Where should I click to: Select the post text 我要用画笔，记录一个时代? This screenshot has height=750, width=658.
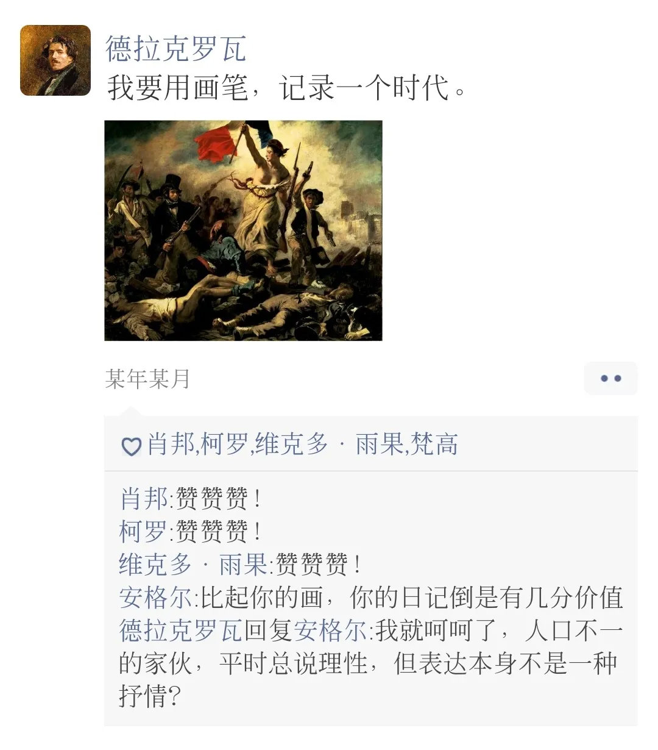(x=288, y=88)
